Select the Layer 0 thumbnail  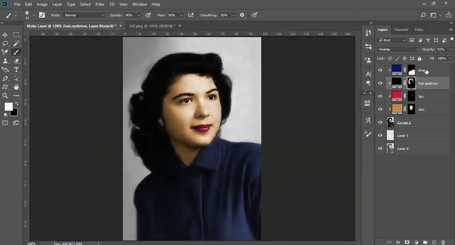pyautogui.click(x=391, y=148)
